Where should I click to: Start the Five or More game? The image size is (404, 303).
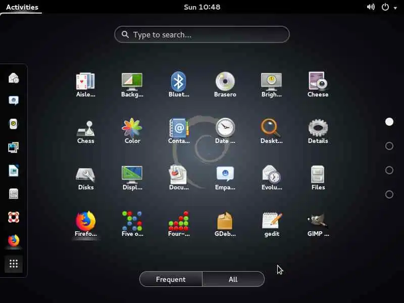132,224
